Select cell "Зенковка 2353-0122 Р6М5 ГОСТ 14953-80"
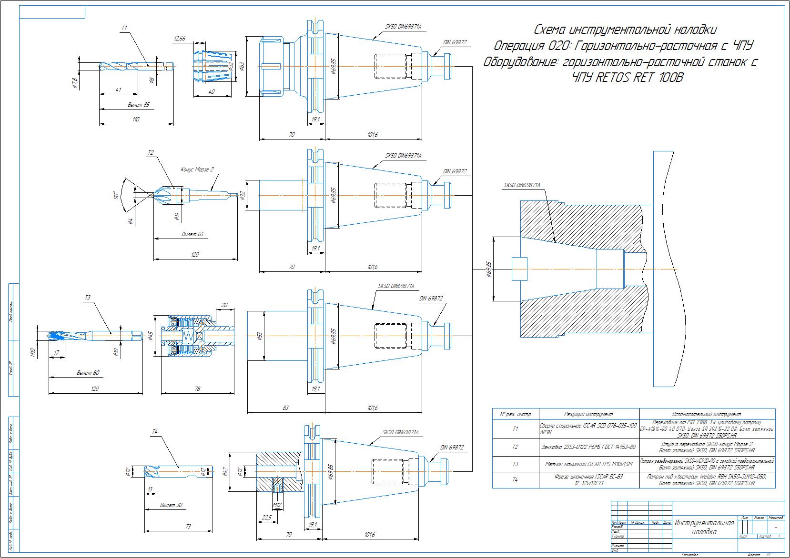 coord(590,447)
